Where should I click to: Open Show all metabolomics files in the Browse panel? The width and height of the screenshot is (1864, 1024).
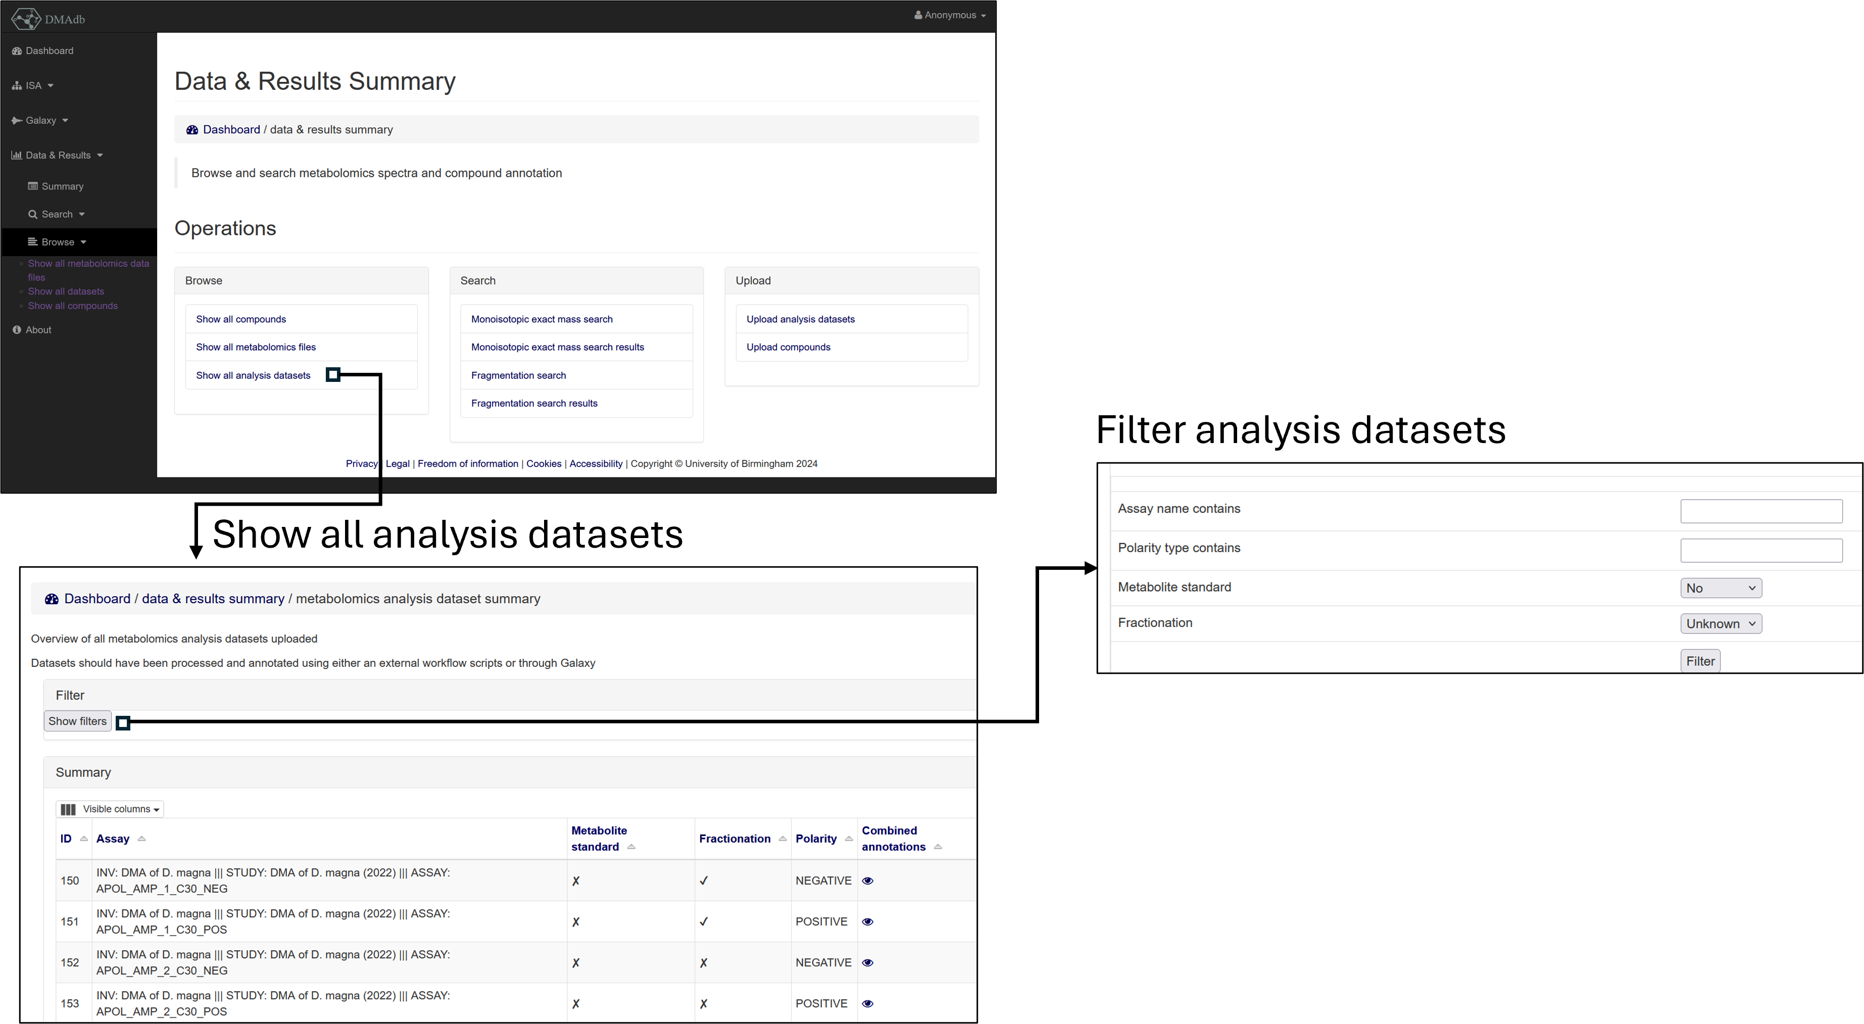[256, 347]
